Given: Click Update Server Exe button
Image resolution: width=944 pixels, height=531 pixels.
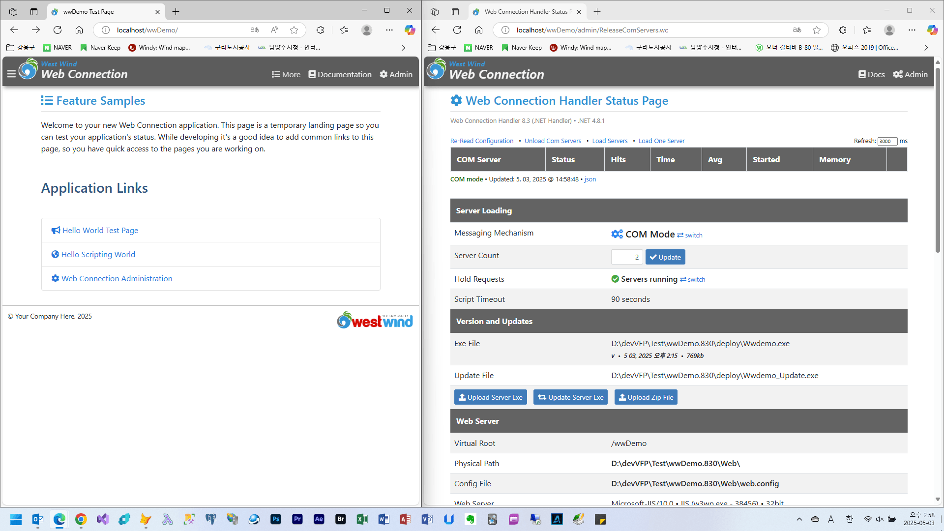Looking at the screenshot, I should pyautogui.click(x=570, y=397).
